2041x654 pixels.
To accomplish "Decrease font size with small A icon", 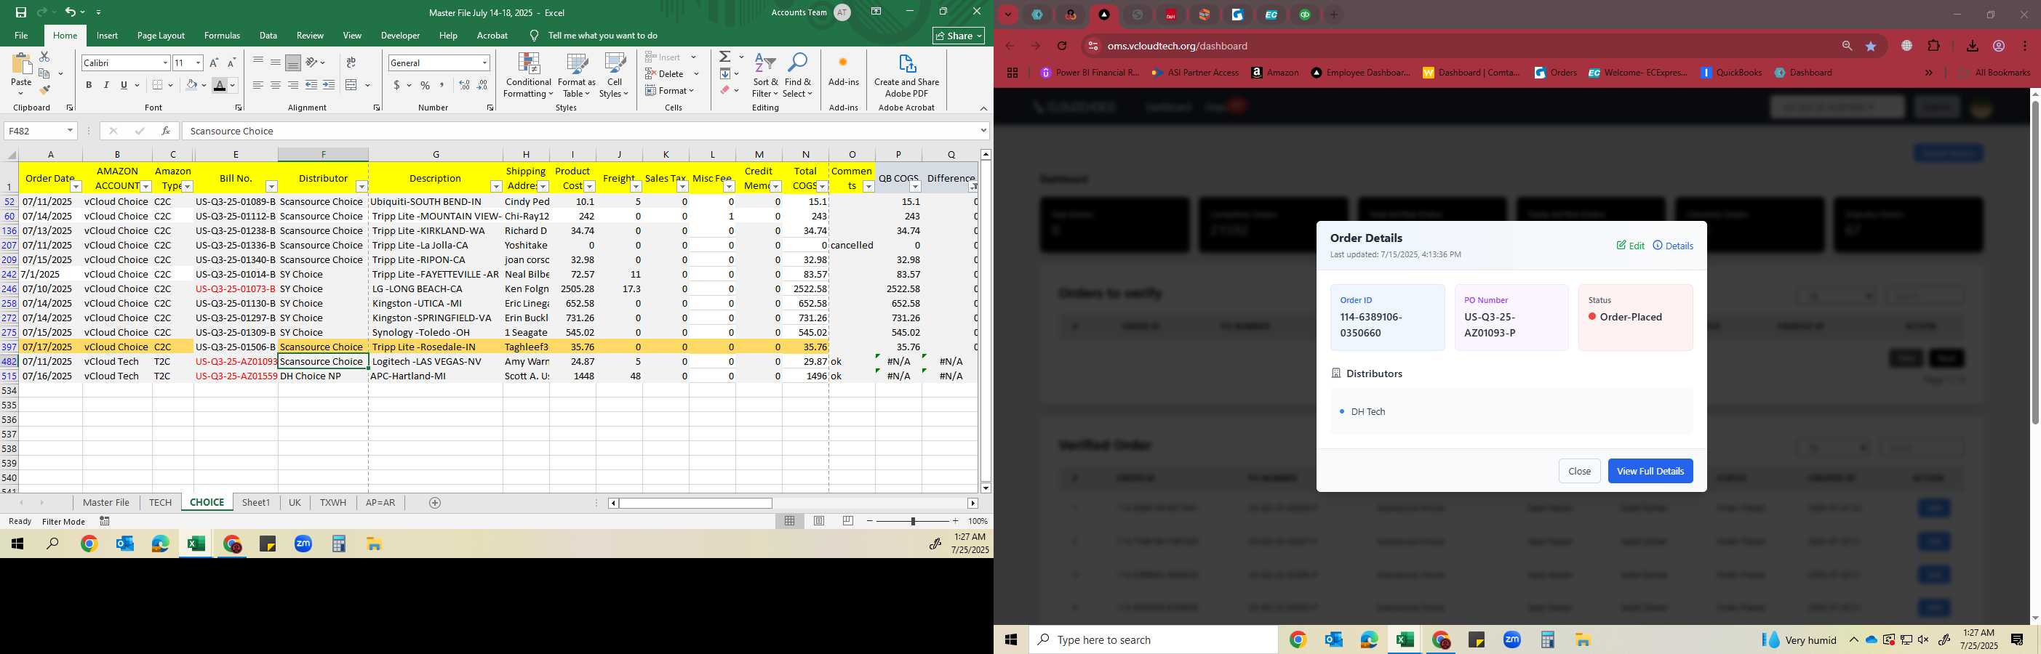I will (x=231, y=62).
